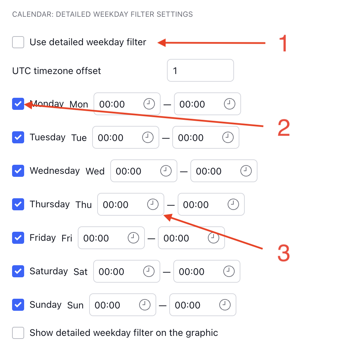Open clock picker for Thursday start time

click(x=153, y=204)
